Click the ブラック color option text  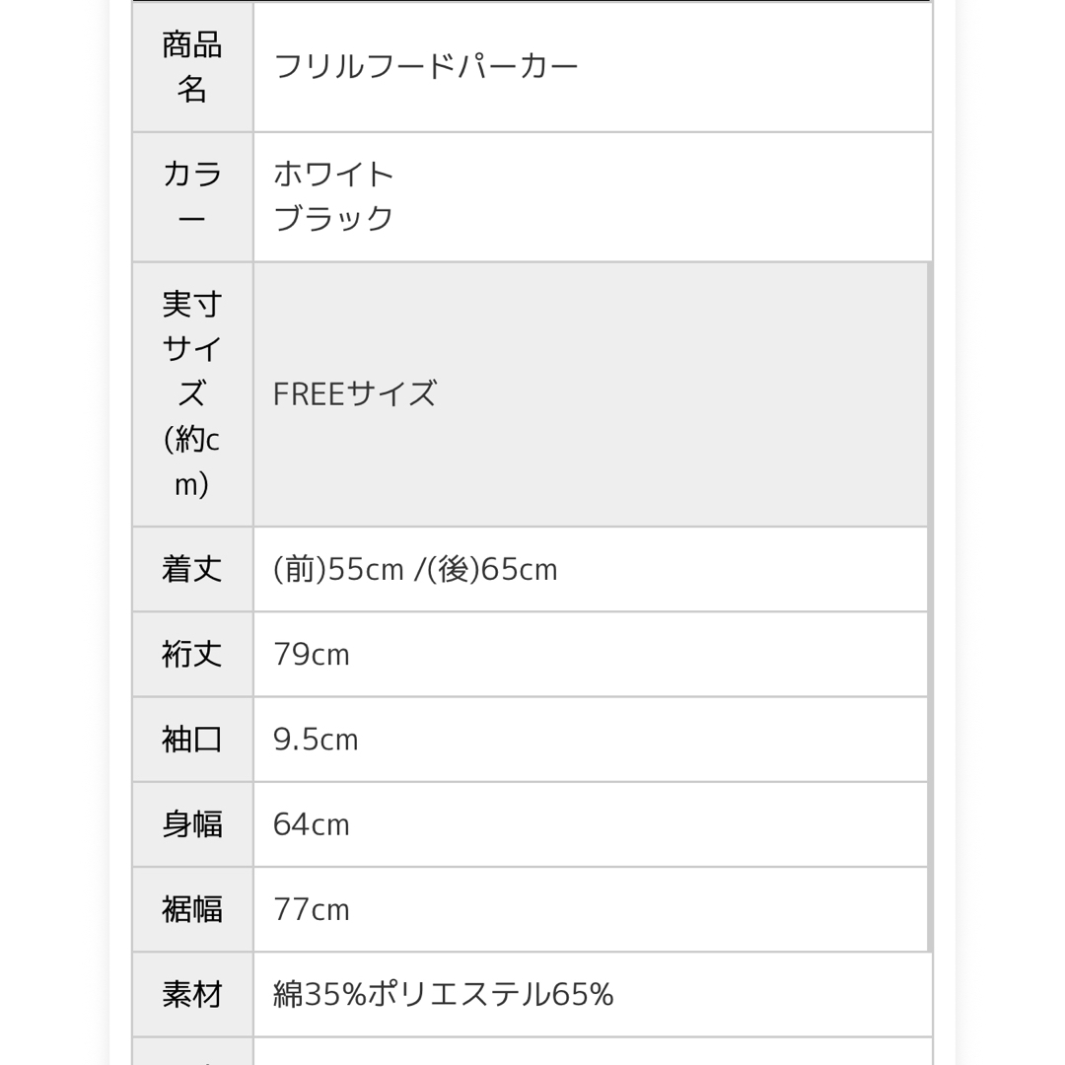(x=333, y=218)
